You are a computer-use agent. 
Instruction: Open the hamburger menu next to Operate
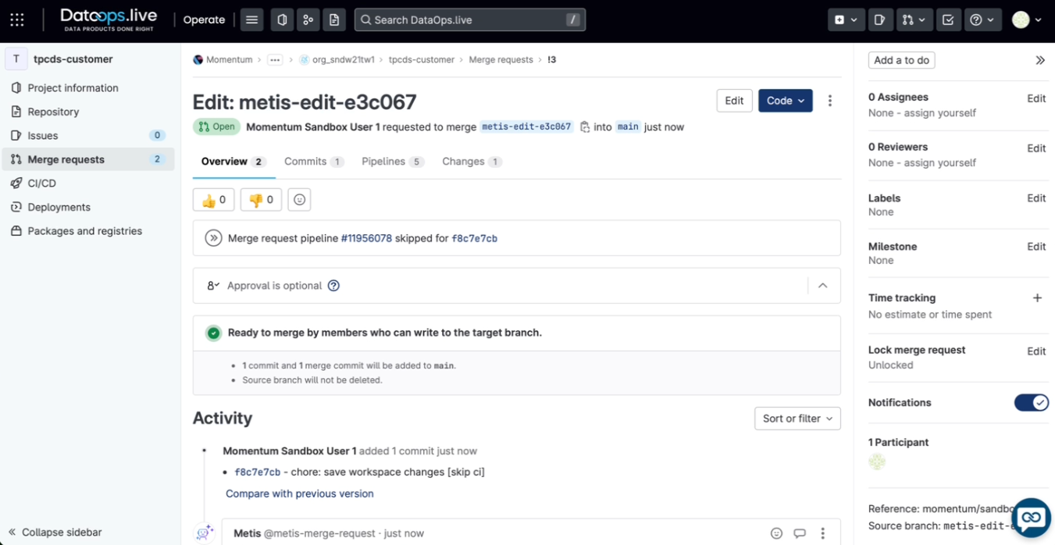pos(251,20)
